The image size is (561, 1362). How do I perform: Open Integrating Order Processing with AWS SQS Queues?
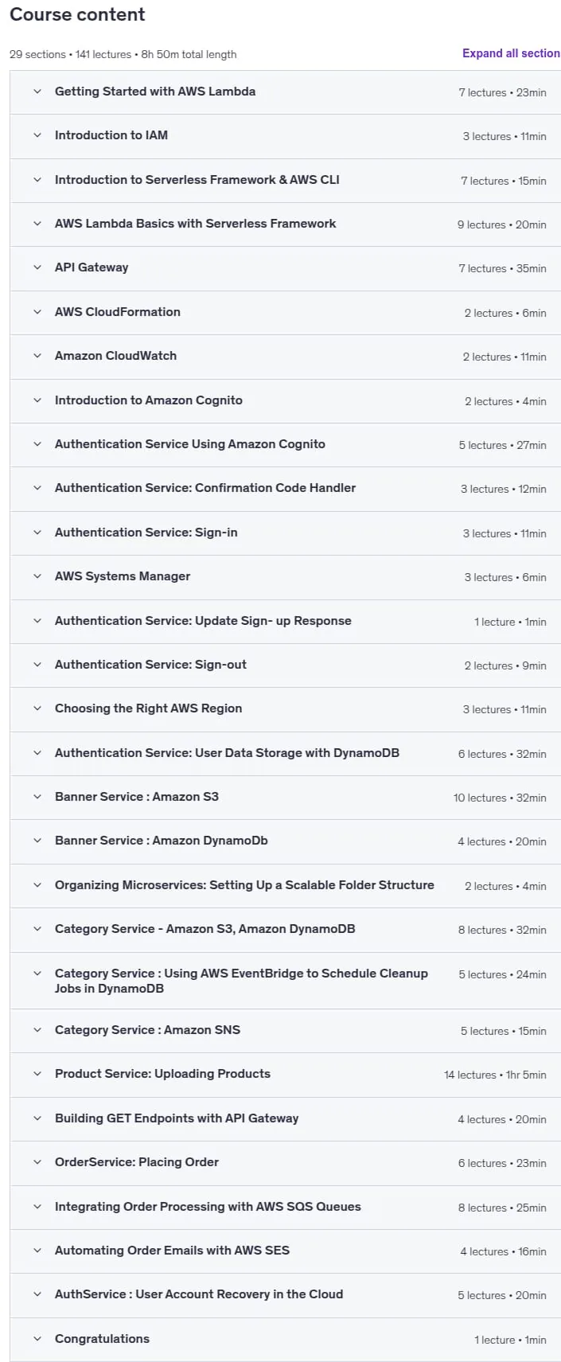pos(208,1207)
